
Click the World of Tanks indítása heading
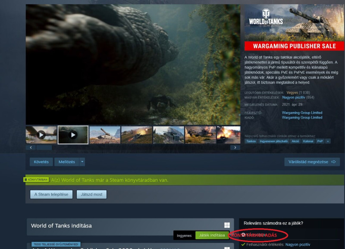(x=61, y=225)
